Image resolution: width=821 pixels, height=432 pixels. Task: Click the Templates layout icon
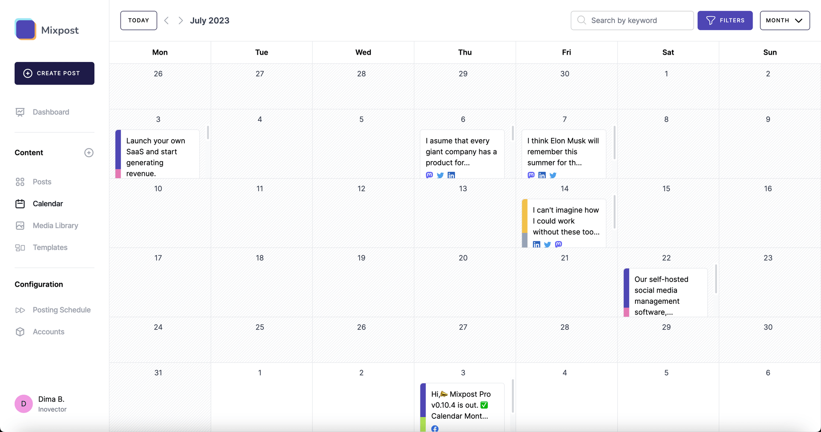pyautogui.click(x=20, y=247)
